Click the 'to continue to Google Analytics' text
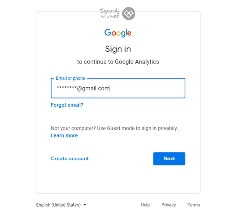 [x=118, y=62]
